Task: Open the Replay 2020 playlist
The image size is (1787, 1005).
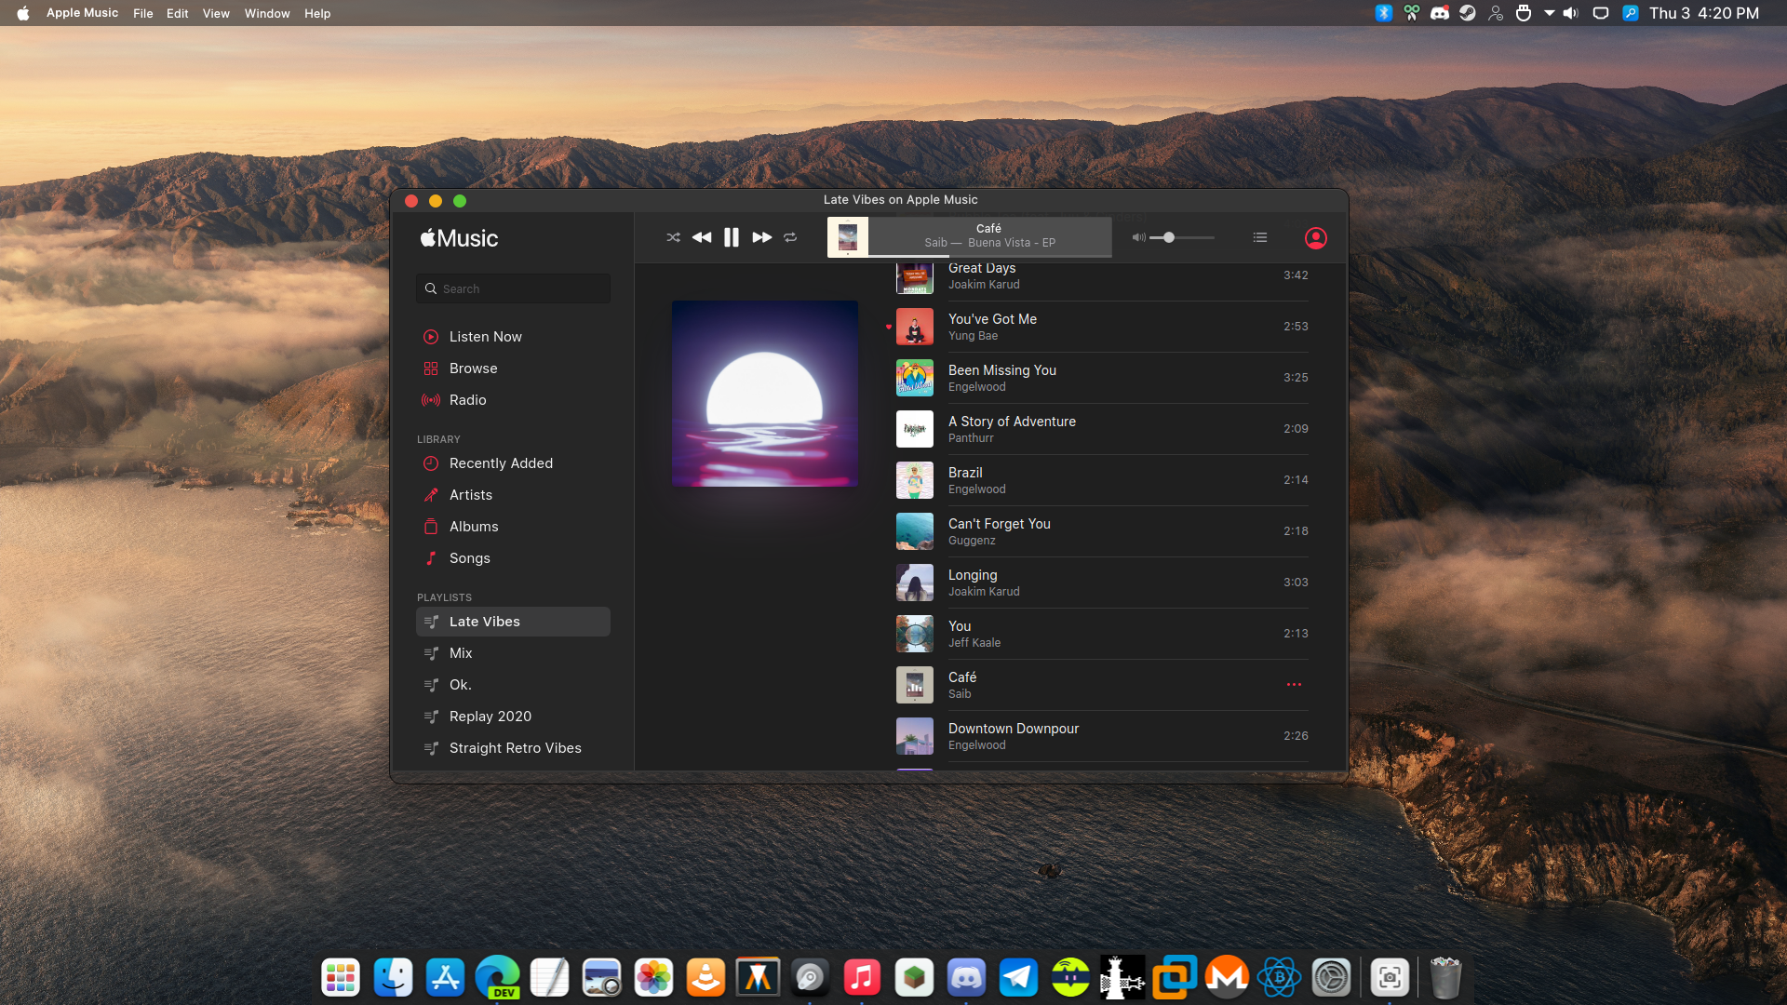Action: (x=513, y=717)
